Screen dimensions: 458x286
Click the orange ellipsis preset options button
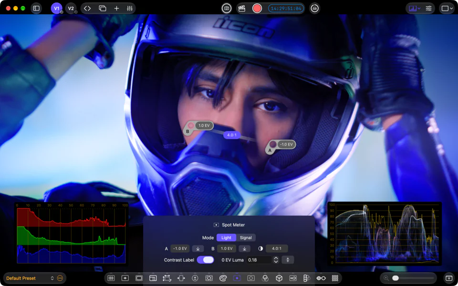pyautogui.click(x=60, y=278)
